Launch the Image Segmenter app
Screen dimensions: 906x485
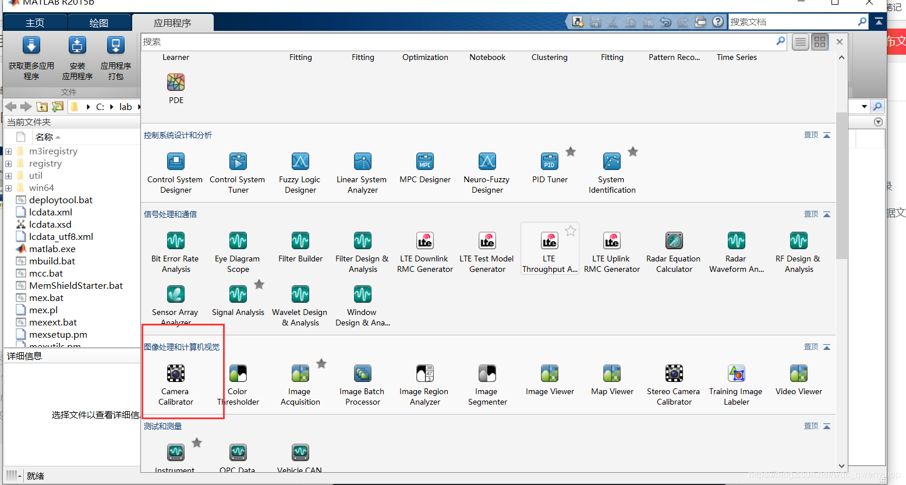click(487, 384)
